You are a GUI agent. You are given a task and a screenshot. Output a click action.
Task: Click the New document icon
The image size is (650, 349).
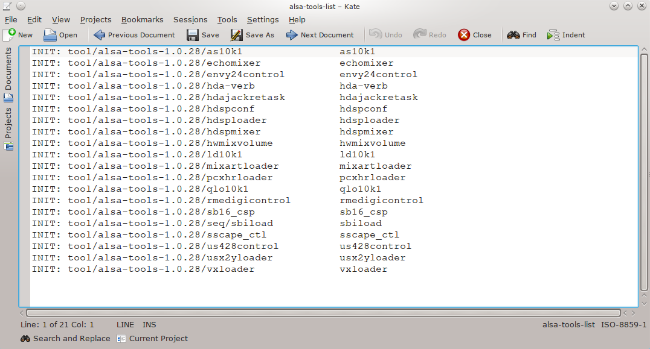pos(10,35)
